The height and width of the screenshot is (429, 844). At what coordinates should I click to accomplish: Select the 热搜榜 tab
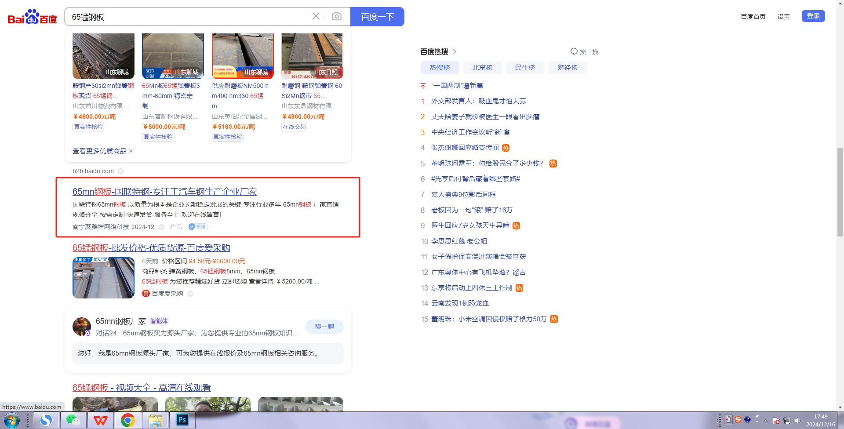[440, 68]
